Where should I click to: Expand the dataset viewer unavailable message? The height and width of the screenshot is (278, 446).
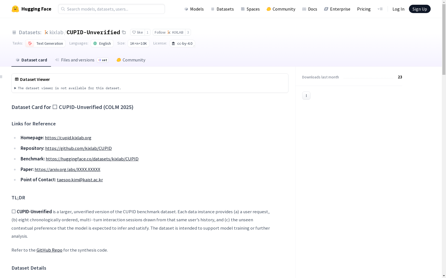click(68, 88)
